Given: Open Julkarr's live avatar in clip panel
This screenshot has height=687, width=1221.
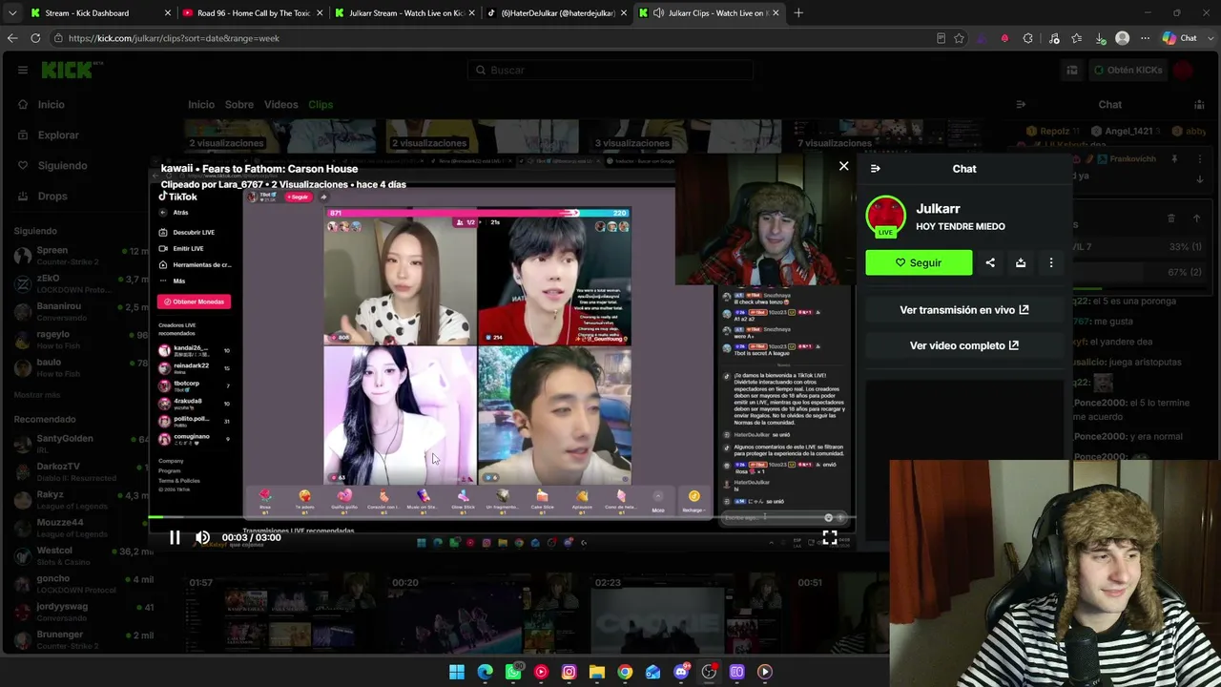Looking at the screenshot, I should point(885,216).
